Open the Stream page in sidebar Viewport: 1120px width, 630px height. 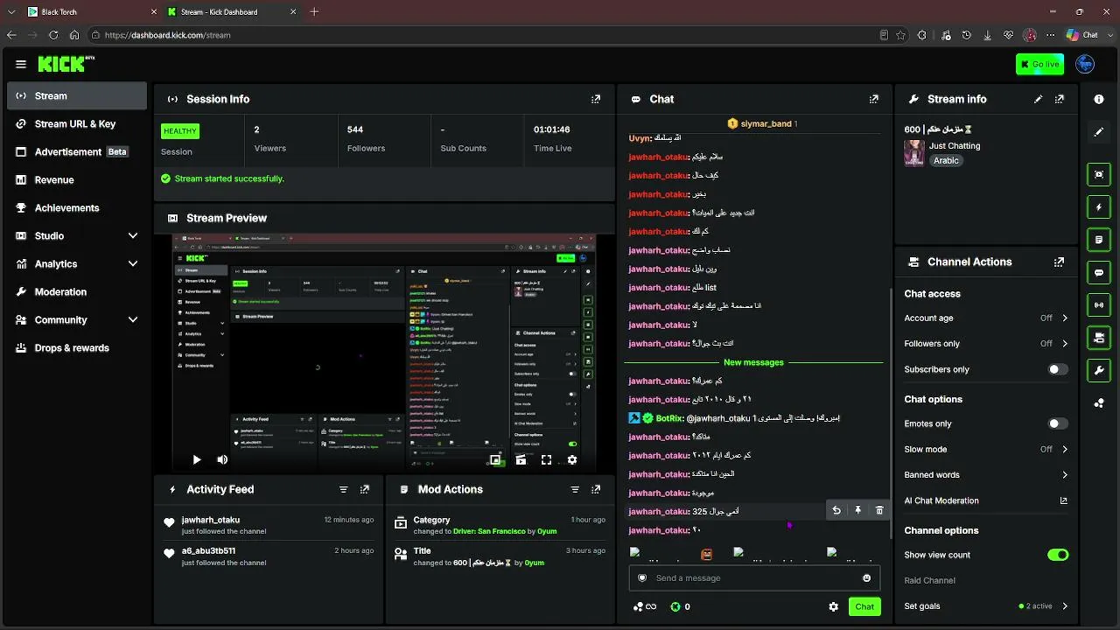click(77, 96)
